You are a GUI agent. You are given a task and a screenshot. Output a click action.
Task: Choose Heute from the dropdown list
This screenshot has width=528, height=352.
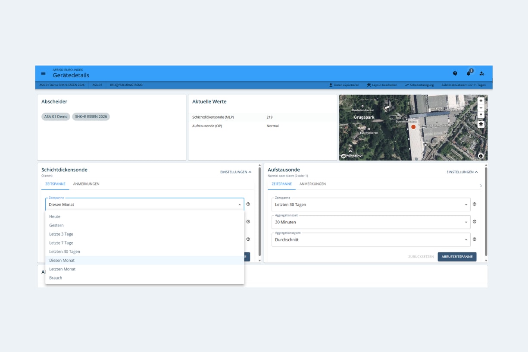145,217
